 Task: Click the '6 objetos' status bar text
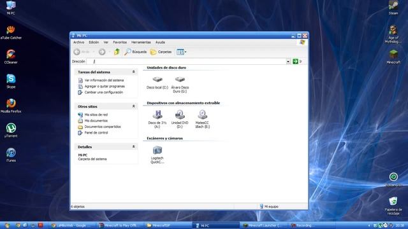[78, 207]
